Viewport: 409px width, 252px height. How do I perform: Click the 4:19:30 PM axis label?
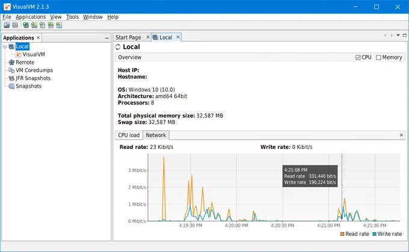(x=191, y=226)
